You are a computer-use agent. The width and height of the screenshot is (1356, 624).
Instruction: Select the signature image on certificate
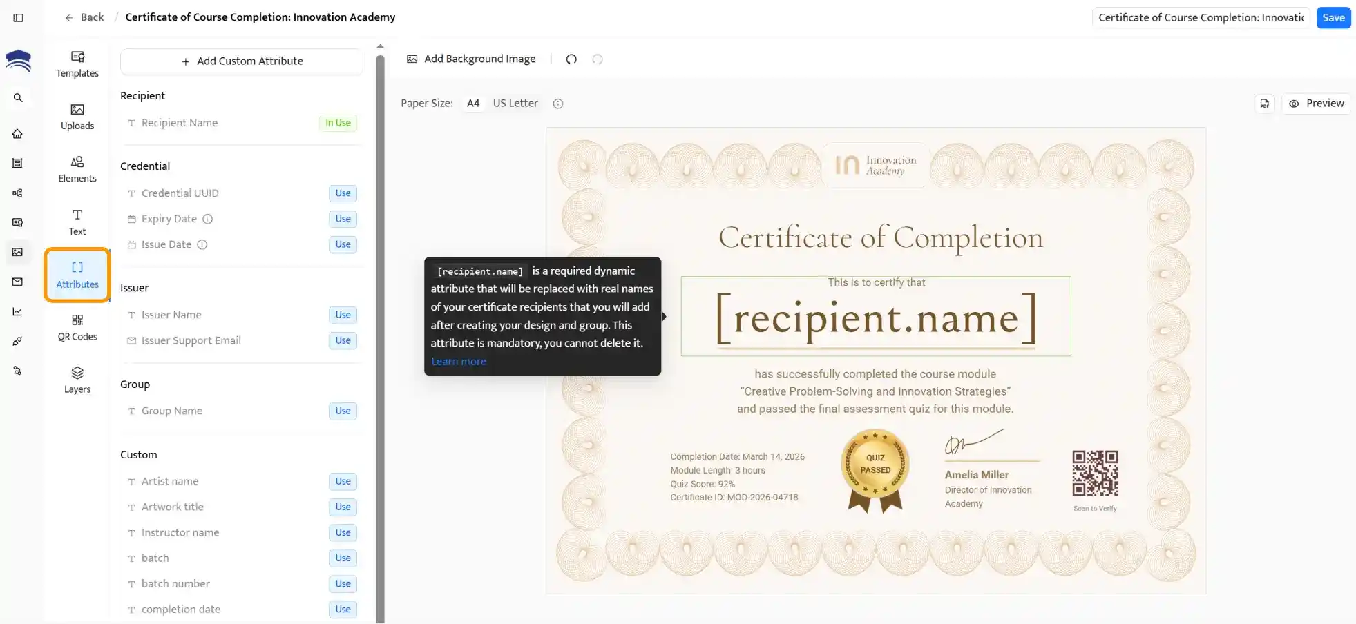(x=974, y=442)
